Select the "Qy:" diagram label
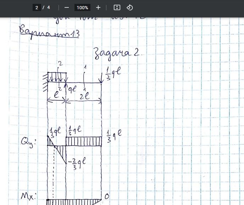The width and height of the screenshot is (244, 205). (x=28, y=142)
